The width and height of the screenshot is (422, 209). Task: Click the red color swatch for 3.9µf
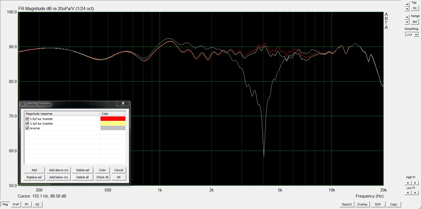pos(113,119)
